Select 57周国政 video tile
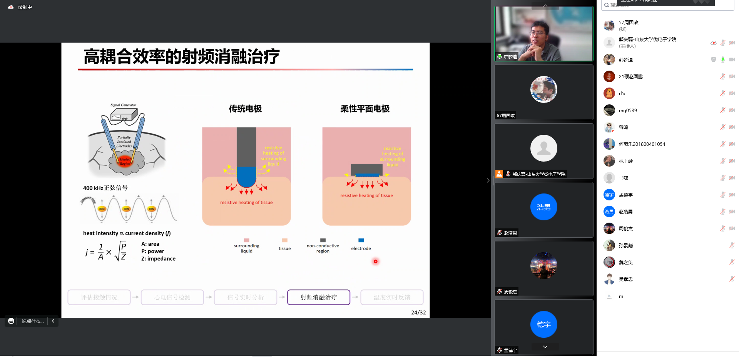 pos(544,92)
